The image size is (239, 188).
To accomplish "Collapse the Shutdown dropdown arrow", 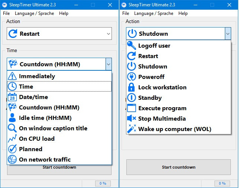I will click(x=228, y=34).
